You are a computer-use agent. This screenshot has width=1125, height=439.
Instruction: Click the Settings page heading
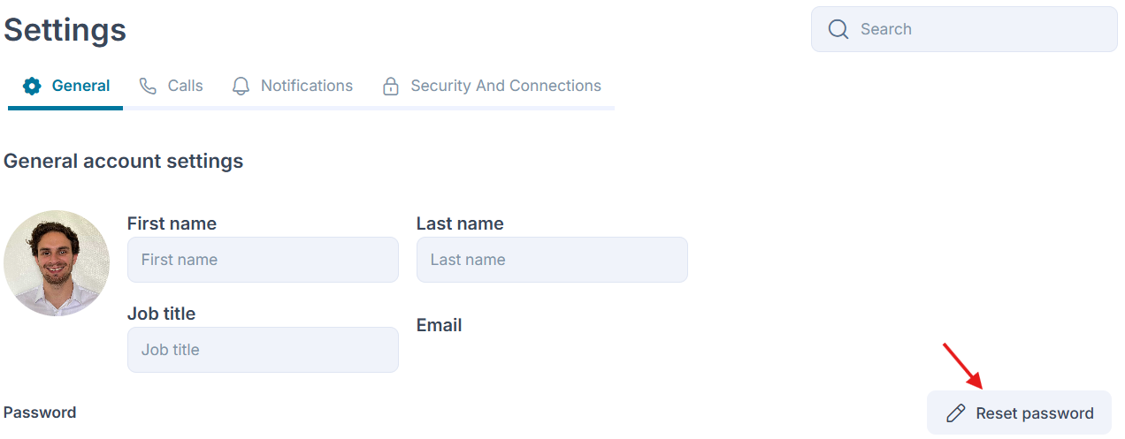click(65, 30)
